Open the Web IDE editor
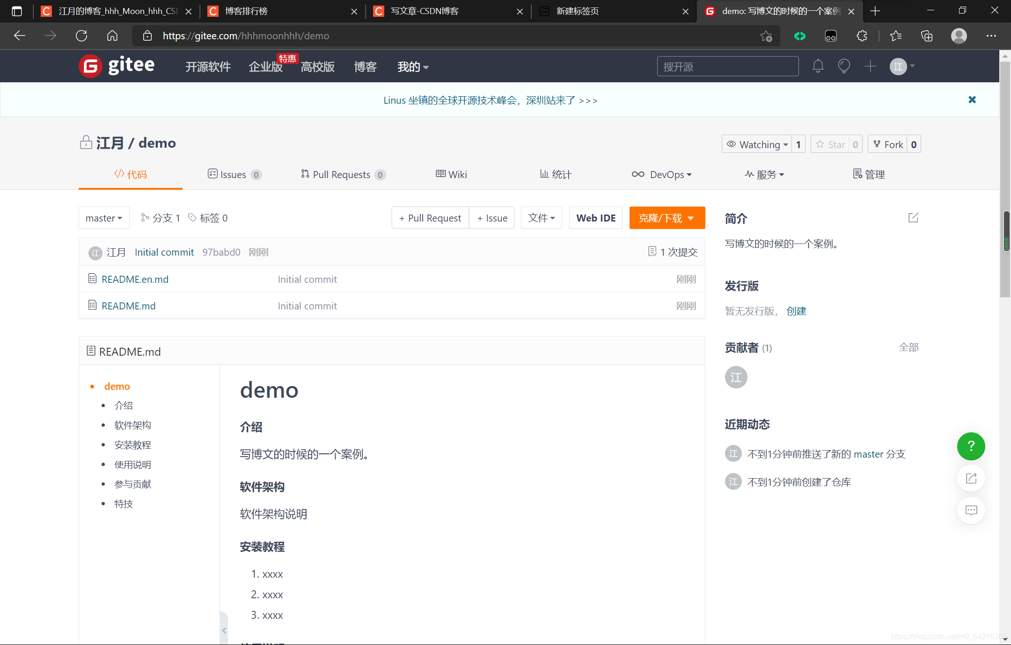 click(595, 218)
